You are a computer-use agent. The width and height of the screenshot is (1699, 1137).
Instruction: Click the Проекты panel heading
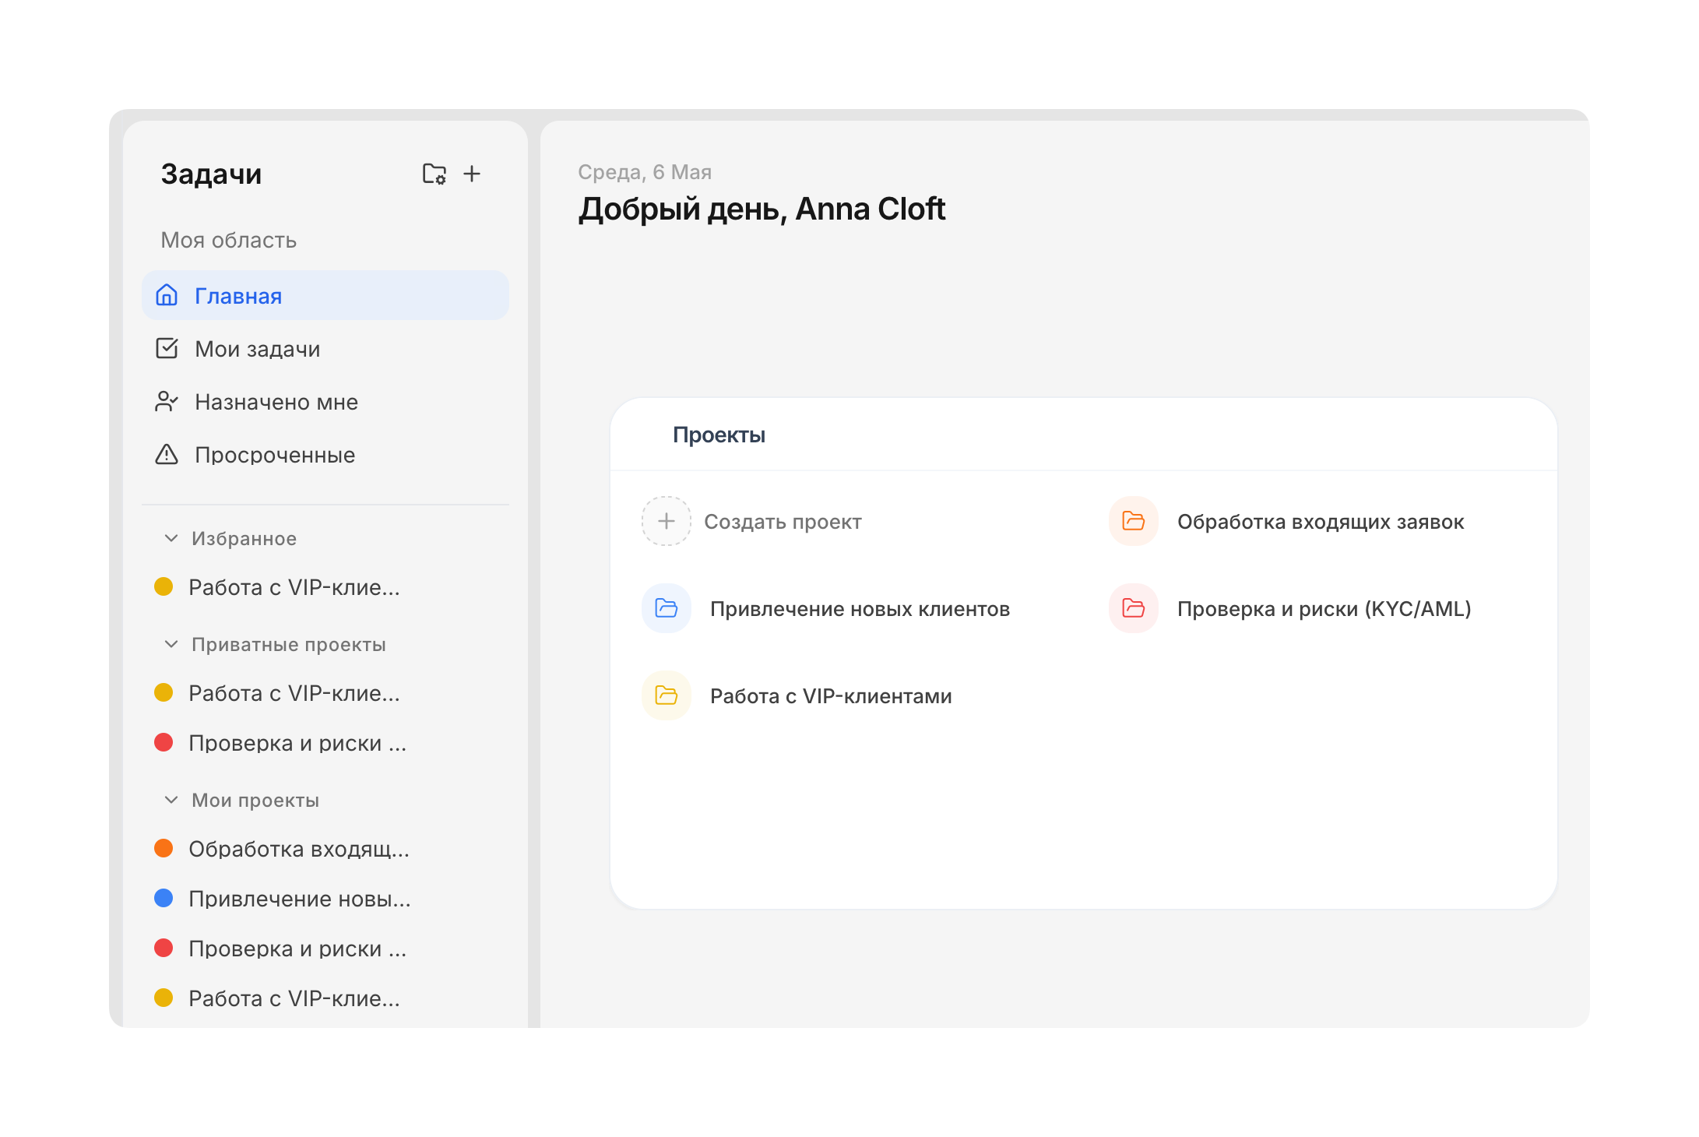click(x=719, y=435)
